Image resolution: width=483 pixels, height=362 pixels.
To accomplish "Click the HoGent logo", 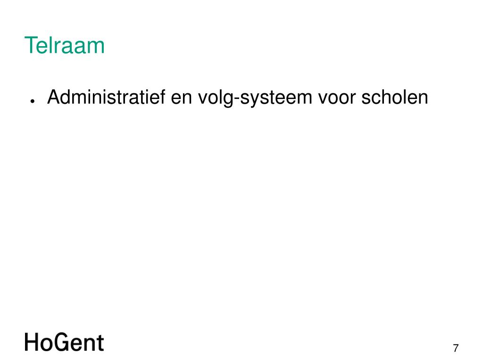I will [x=64, y=342].
